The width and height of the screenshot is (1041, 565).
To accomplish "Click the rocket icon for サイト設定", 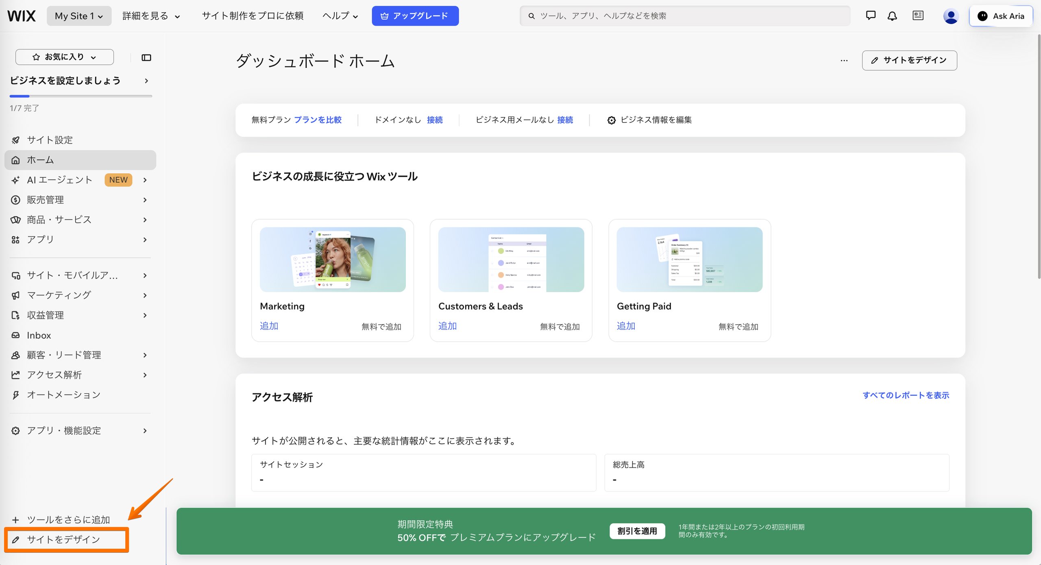I will (x=15, y=140).
